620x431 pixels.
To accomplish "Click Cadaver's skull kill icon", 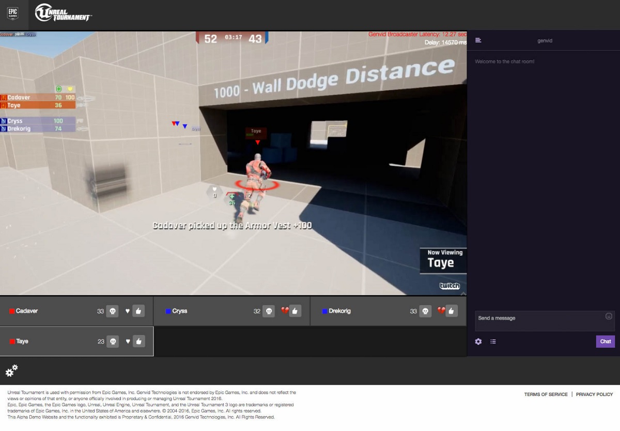I will click(x=112, y=311).
